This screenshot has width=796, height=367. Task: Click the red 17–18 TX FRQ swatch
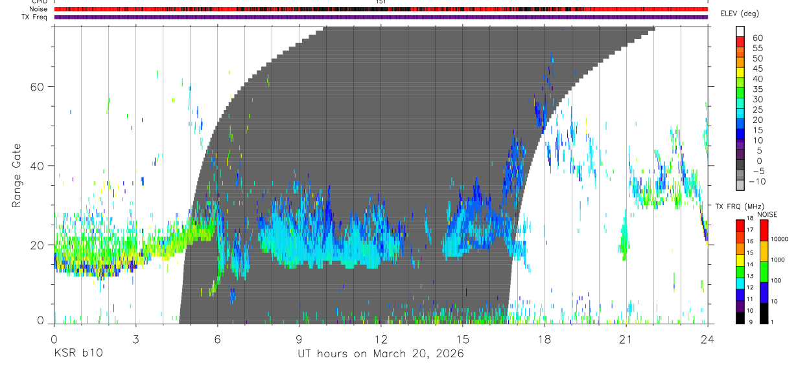point(740,225)
